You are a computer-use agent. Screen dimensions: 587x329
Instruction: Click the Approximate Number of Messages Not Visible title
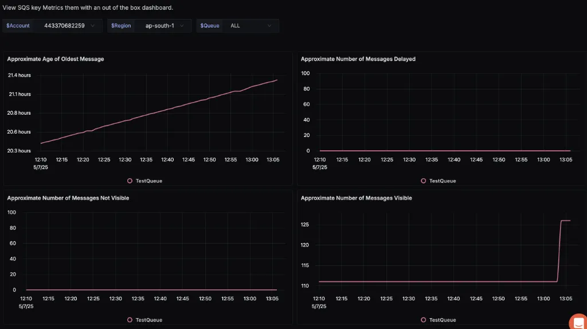coord(68,198)
